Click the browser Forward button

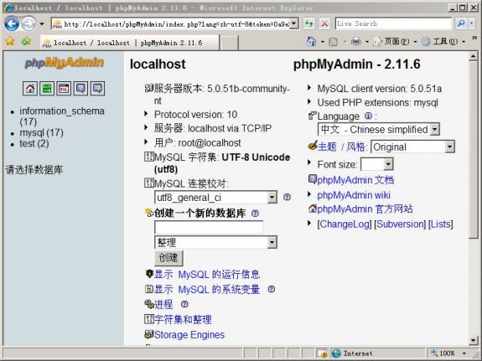29,23
